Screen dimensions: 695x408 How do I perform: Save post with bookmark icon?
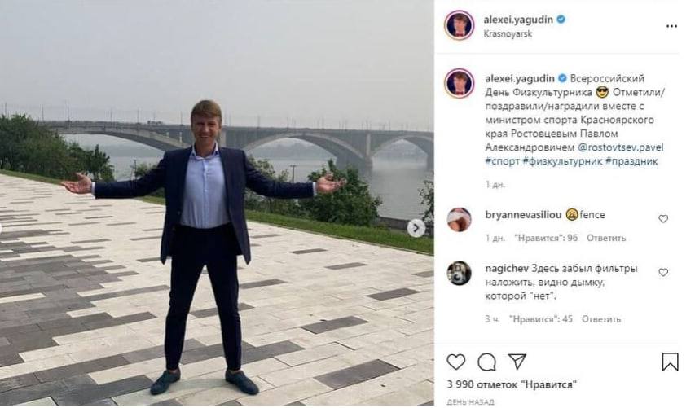(670, 362)
